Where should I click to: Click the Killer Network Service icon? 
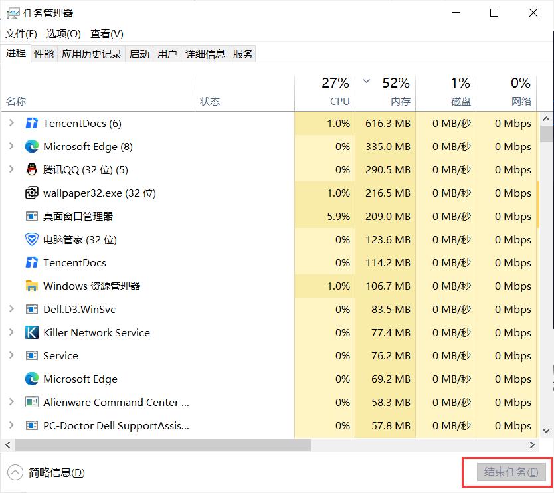(x=32, y=332)
